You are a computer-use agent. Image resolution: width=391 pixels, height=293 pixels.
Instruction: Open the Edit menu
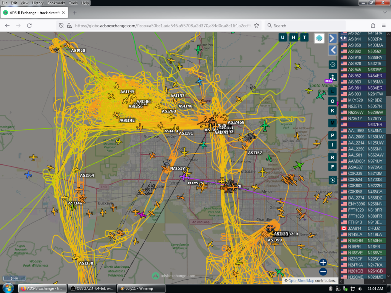pyautogui.click(x=14, y=3)
